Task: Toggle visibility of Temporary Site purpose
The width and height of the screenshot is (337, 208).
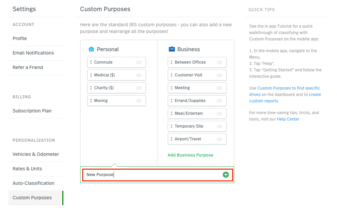Action: point(219,127)
